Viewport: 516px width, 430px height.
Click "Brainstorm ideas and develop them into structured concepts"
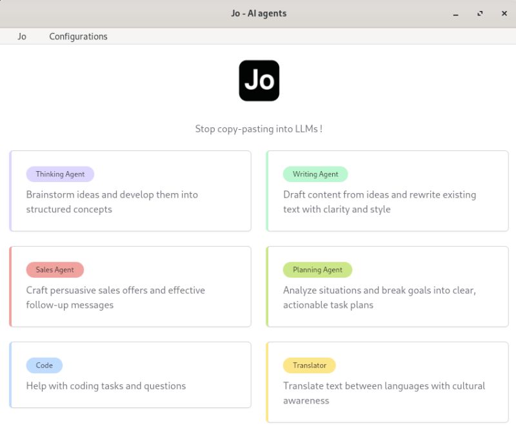[112, 201]
